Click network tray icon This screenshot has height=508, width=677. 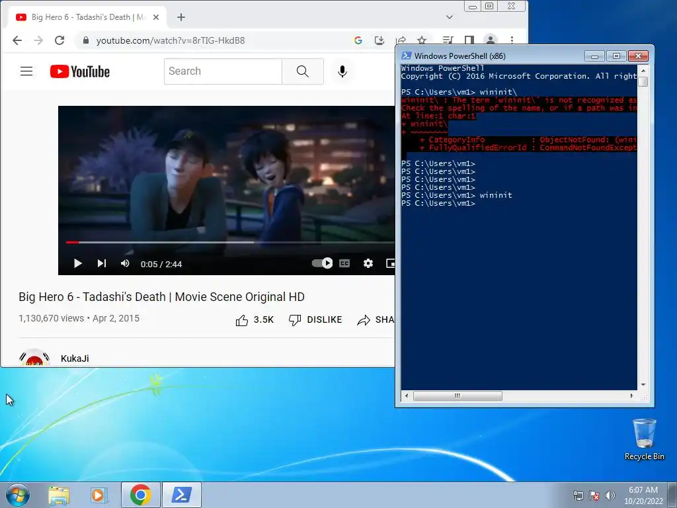click(x=578, y=495)
